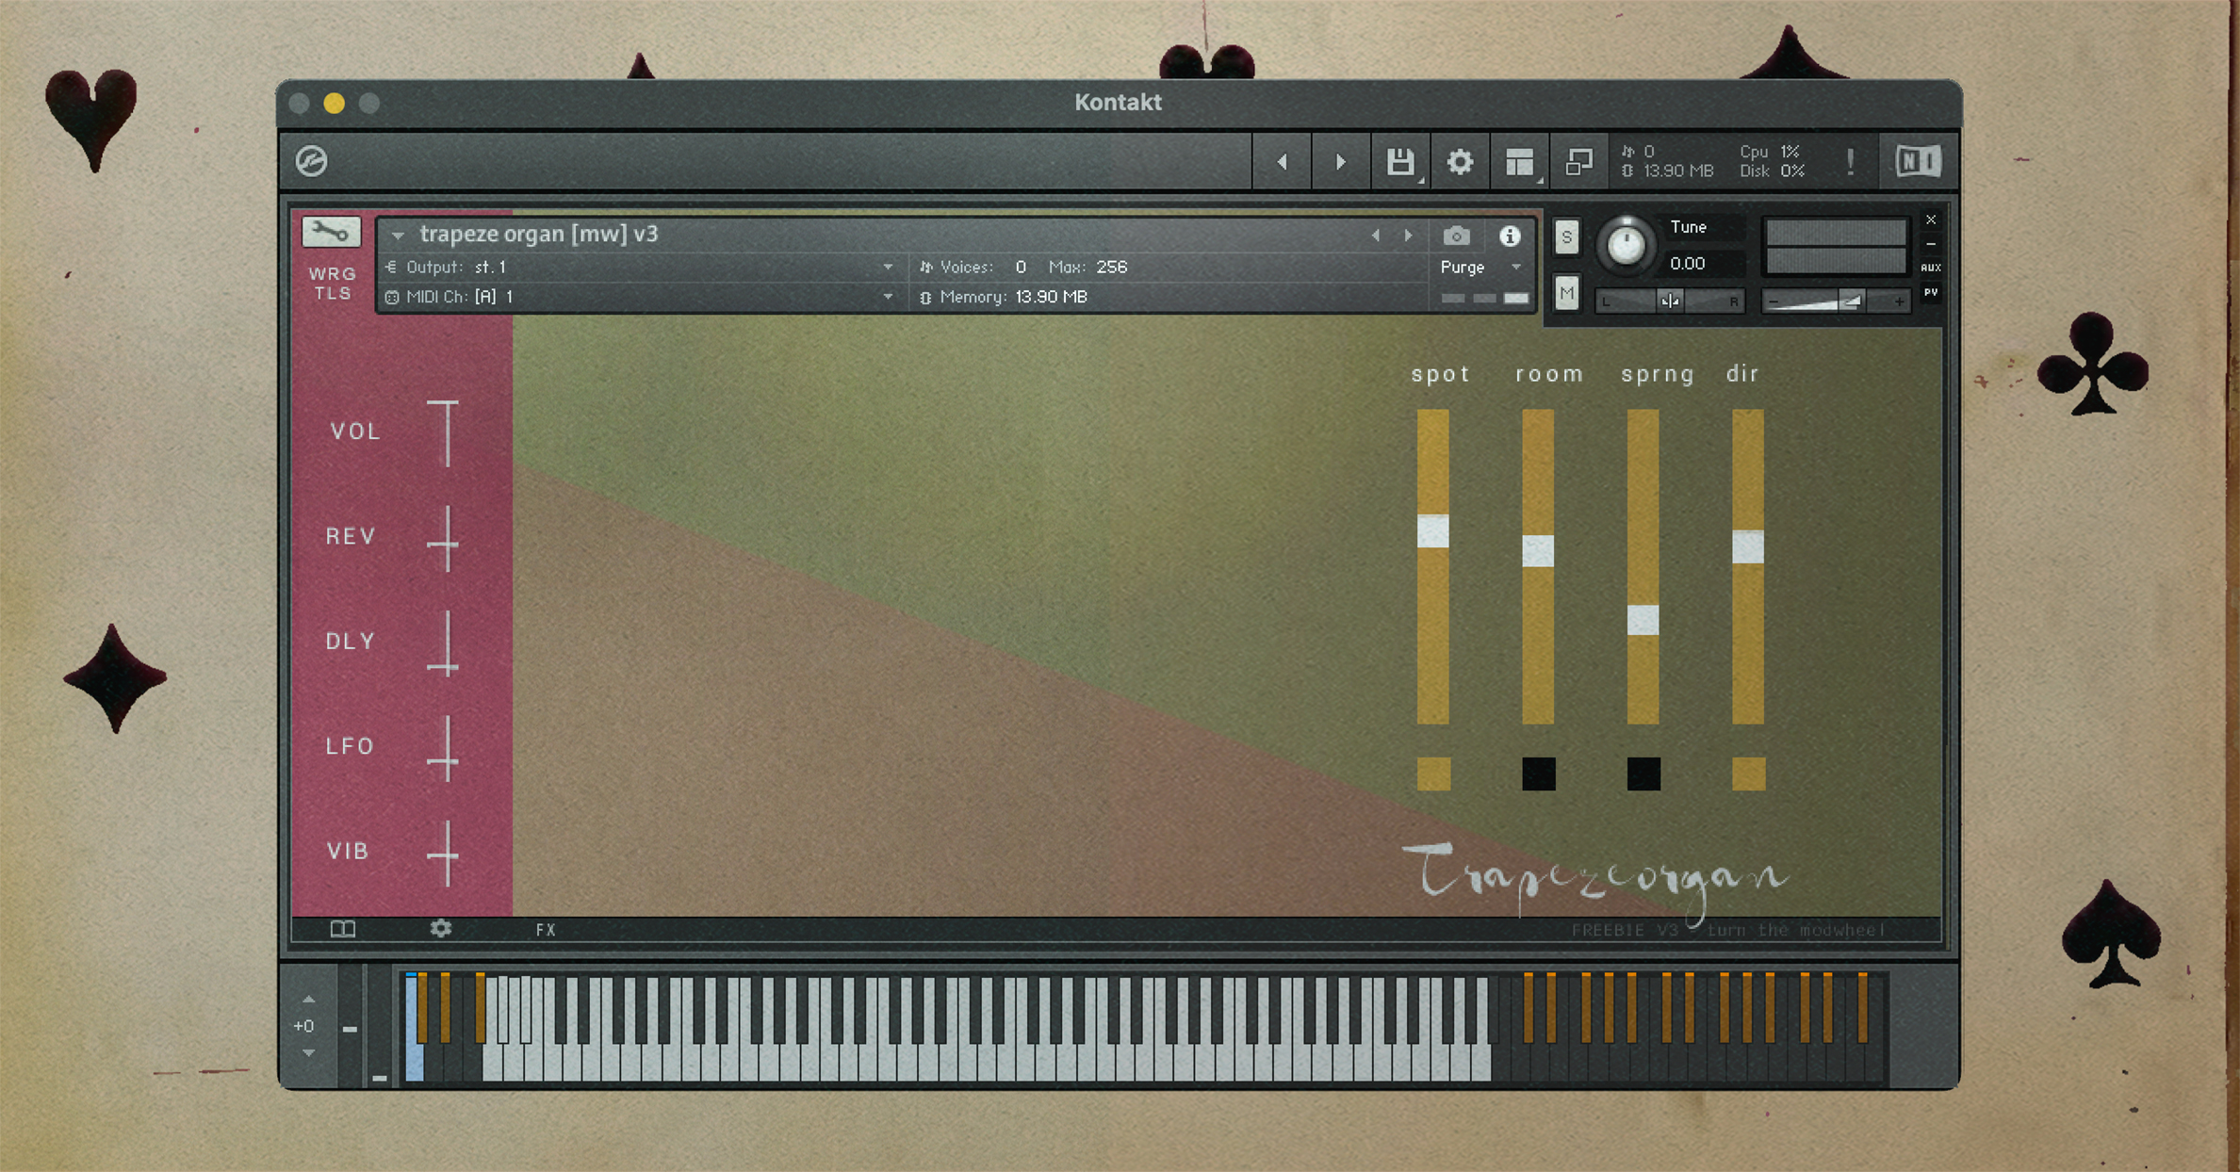Expand the instrument name dropdown arrow

click(398, 236)
